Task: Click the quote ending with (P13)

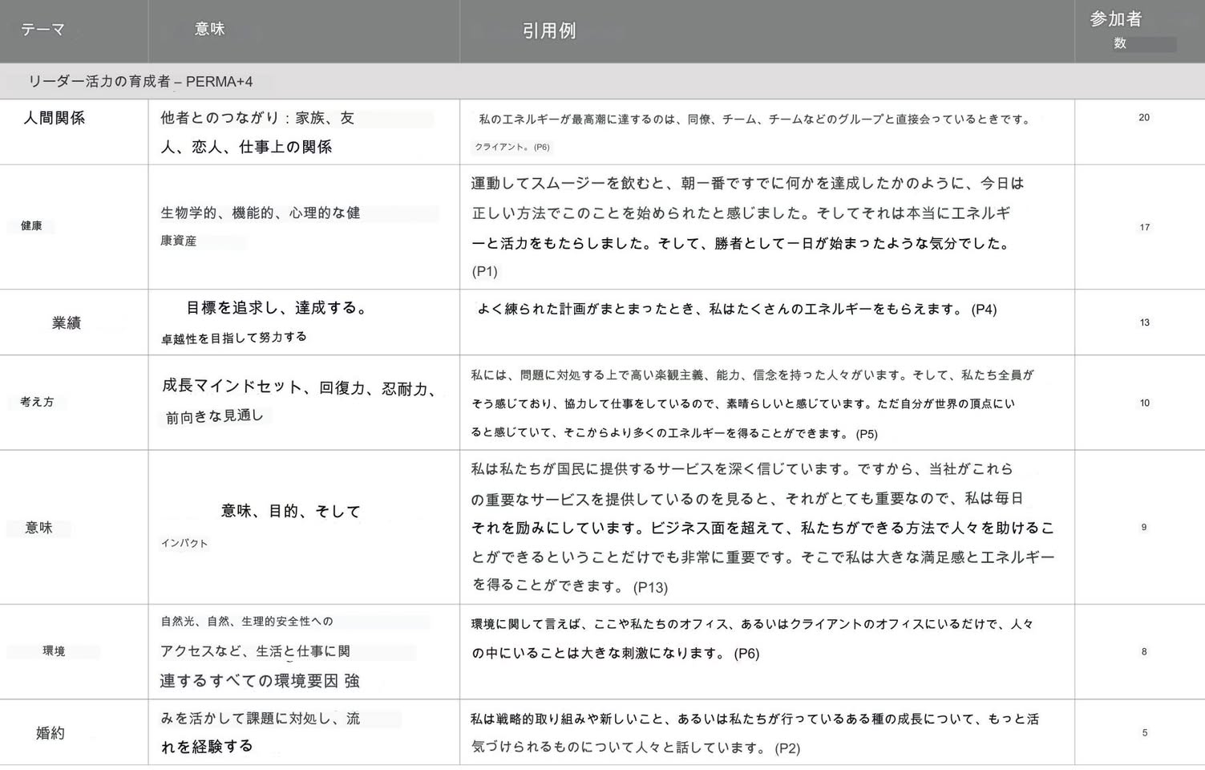Action: [x=762, y=527]
